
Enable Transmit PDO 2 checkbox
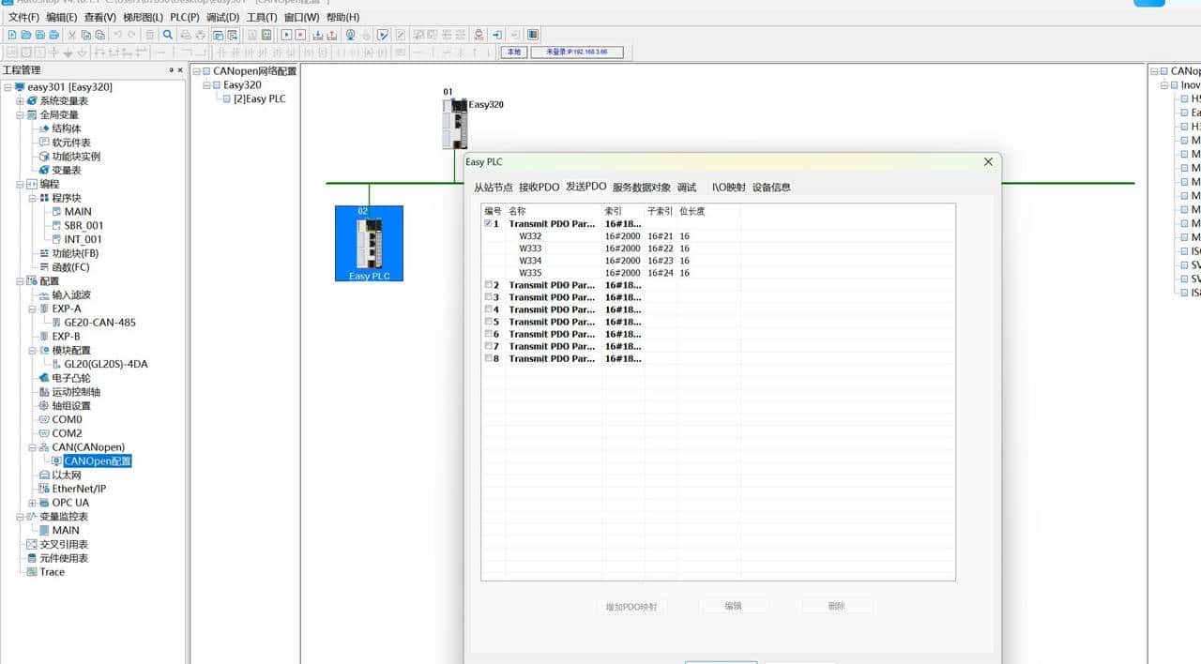click(x=487, y=285)
